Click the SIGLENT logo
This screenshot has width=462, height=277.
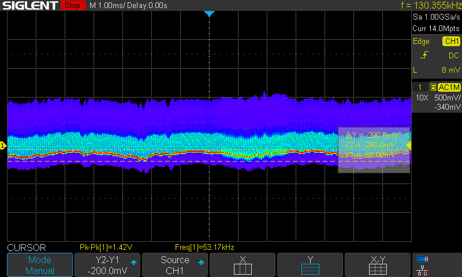pos(29,6)
